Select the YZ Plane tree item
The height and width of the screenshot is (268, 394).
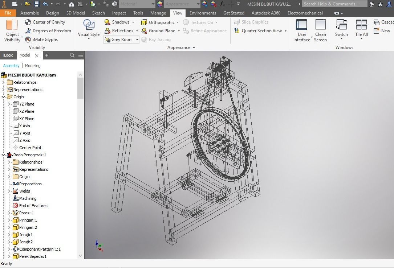[23, 104]
